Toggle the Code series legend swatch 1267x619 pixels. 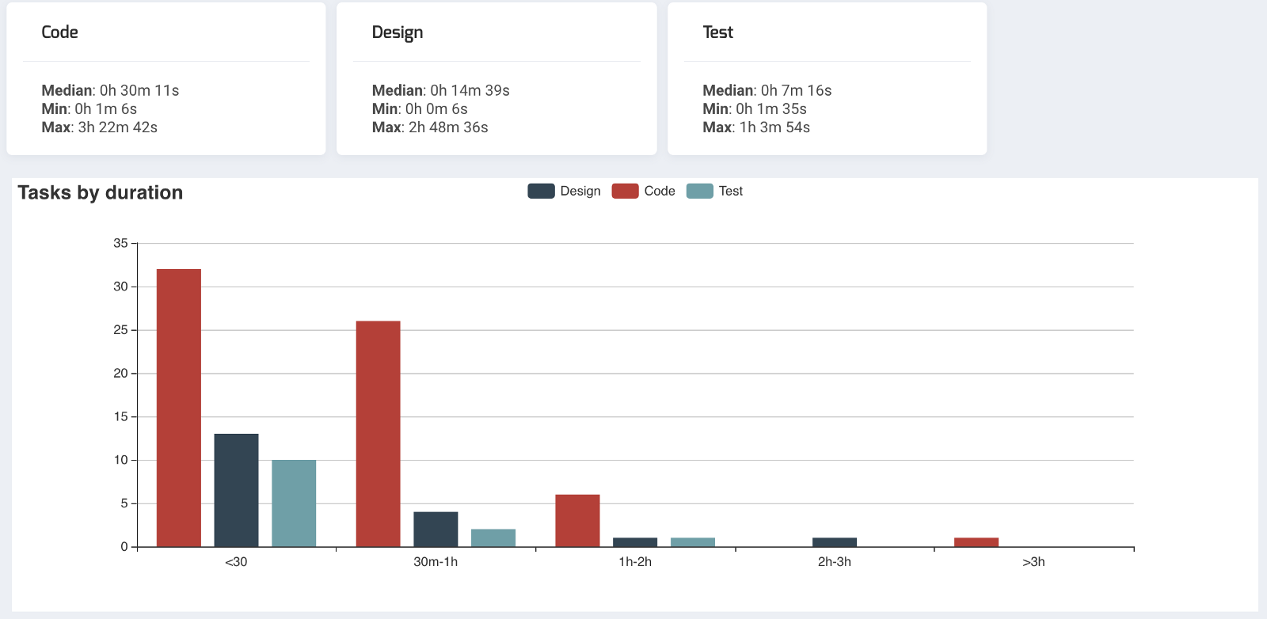click(625, 191)
